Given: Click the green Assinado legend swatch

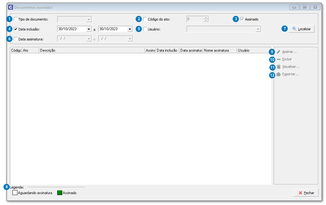Looking at the screenshot, I should 60,193.
